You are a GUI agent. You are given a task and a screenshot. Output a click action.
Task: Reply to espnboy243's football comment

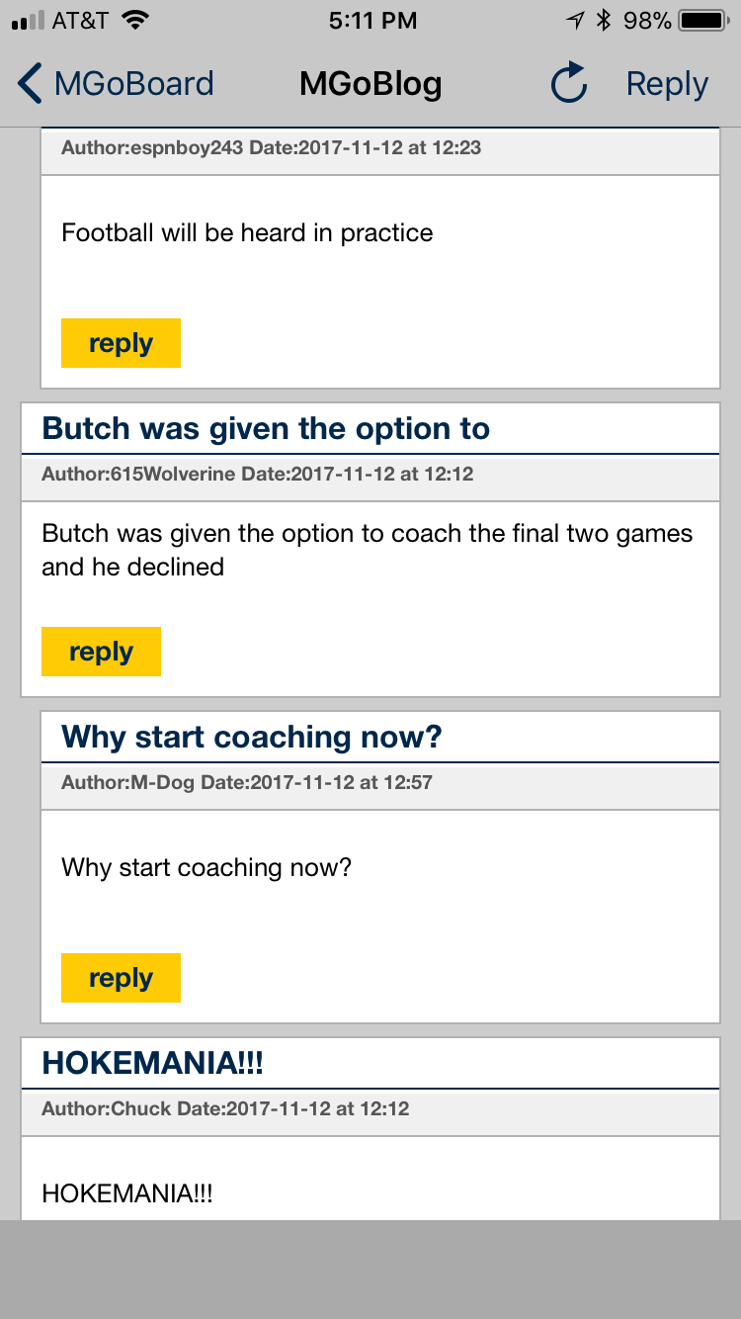coord(121,343)
